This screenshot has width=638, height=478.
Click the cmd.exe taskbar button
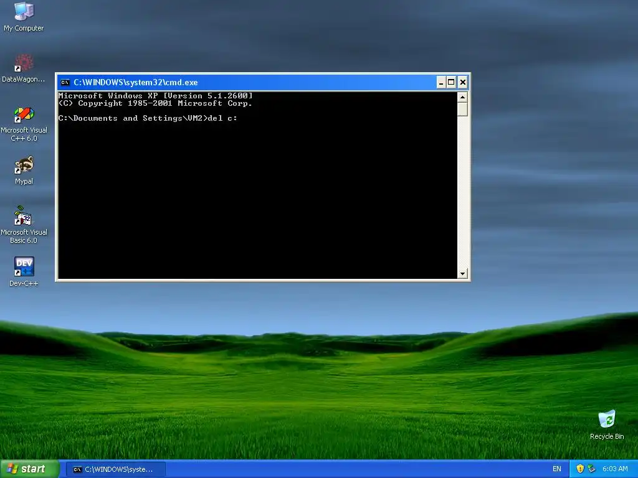tap(115, 469)
